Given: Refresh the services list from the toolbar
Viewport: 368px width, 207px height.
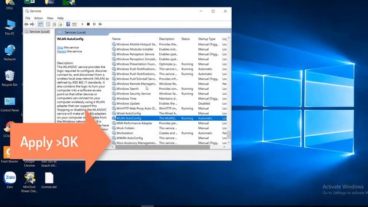Looking at the screenshot, I should [x=54, y=24].
